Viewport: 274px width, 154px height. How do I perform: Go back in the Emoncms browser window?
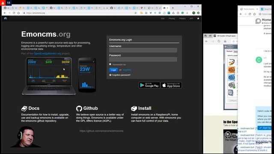point(5,13)
